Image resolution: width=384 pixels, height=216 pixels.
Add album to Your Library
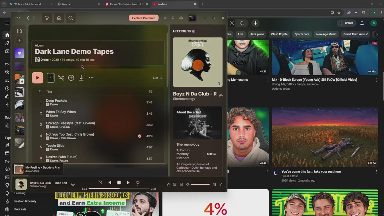(71, 78)
